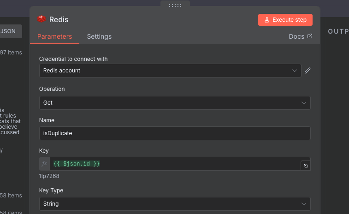Click the fx expression toggle on the Key field

(45, 164)
